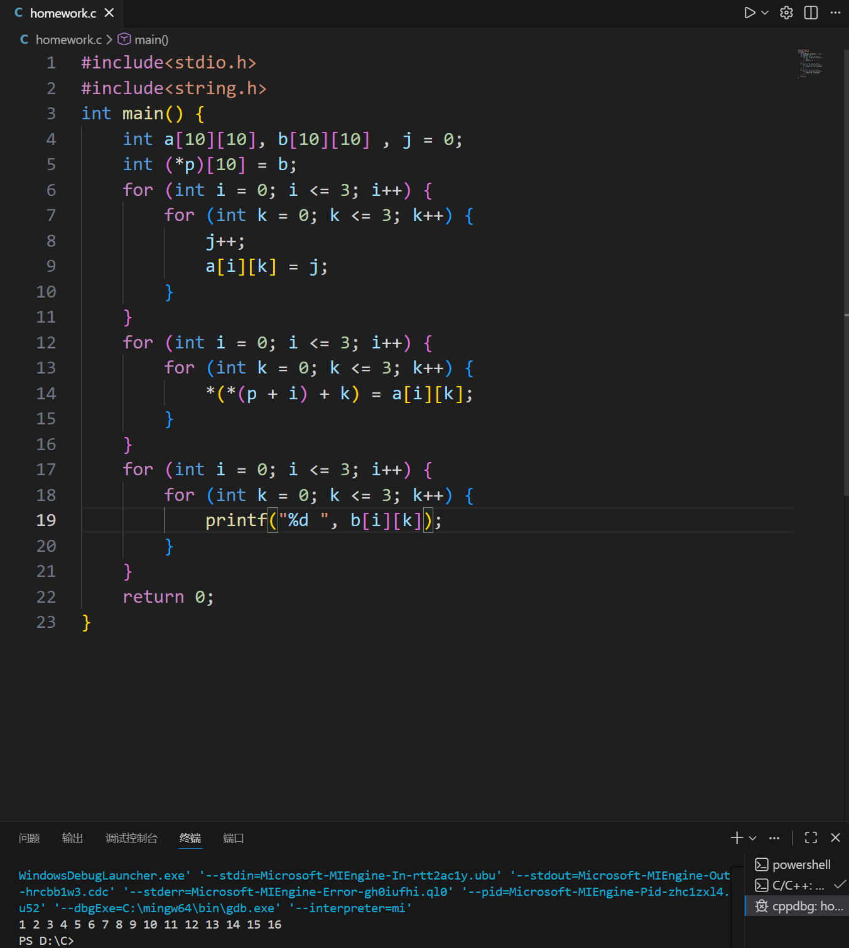The width and height of the screenshot is (849, 948).
Task: Click the main() symbol cube icon in breadcrumb
Action: tap(124, 39)
